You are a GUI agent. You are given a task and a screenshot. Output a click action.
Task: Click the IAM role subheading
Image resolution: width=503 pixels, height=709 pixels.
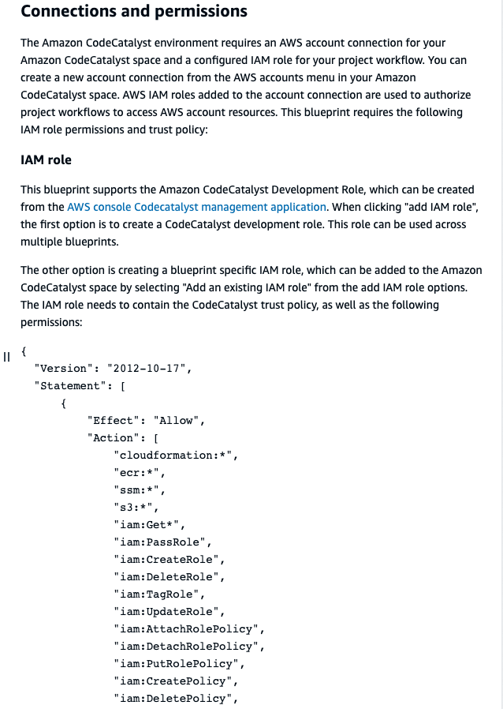[x=46, y=159]
